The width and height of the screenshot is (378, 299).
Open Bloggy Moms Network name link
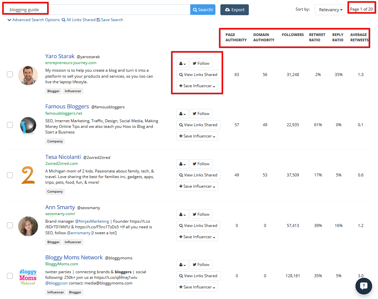[x=74, y=257]
